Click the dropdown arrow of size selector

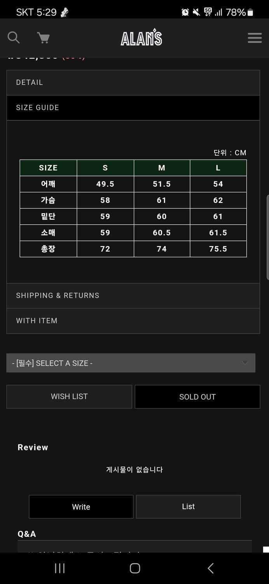[245, 362]
